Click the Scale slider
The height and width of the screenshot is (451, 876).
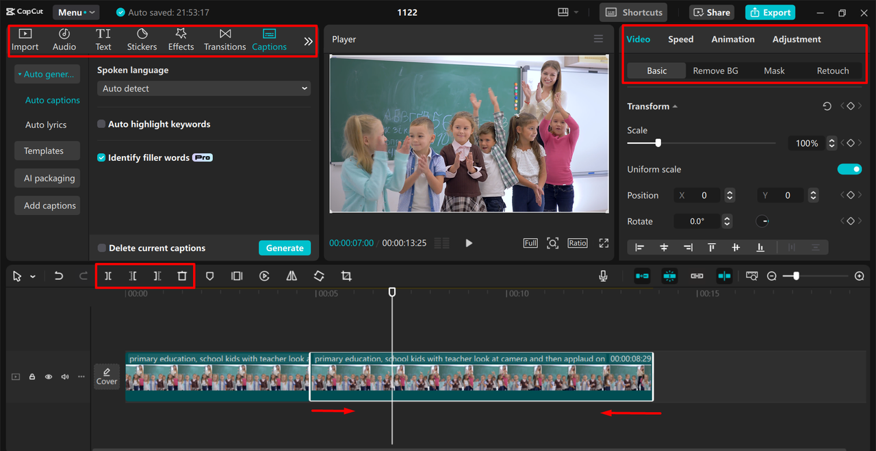tap(701, 143)
